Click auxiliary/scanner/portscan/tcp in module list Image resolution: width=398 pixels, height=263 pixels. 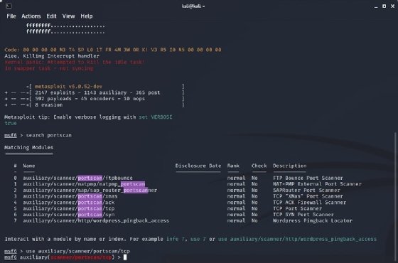69,208
